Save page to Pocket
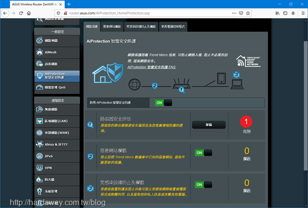Image resolution: width=308 pixels, height=208 pixels. coord(241,13)
